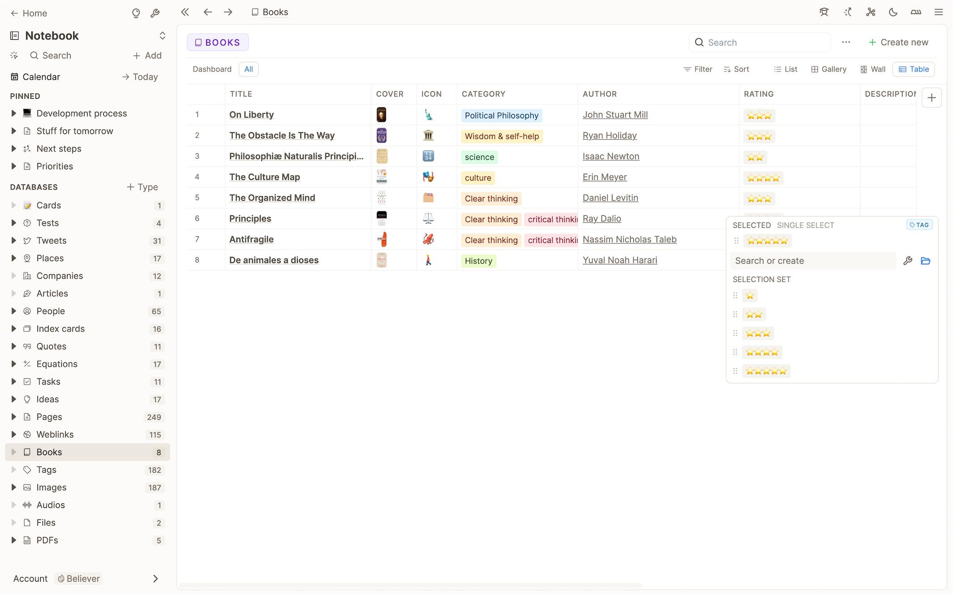This screenshot has width=953, height=595.
Task: Open the Weblinks database
Action: 55,435
